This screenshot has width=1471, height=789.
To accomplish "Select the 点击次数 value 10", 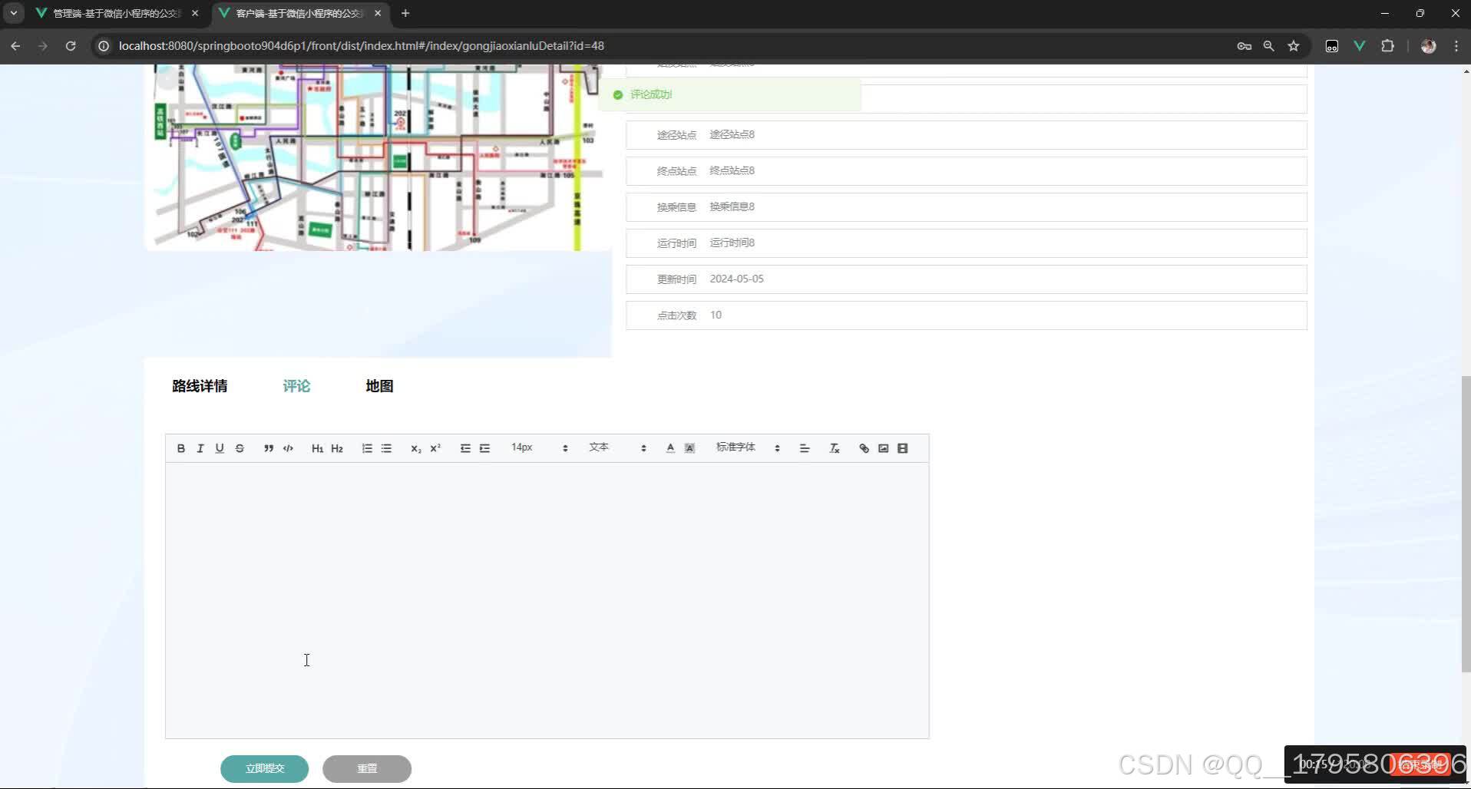I will click(716, 315).
